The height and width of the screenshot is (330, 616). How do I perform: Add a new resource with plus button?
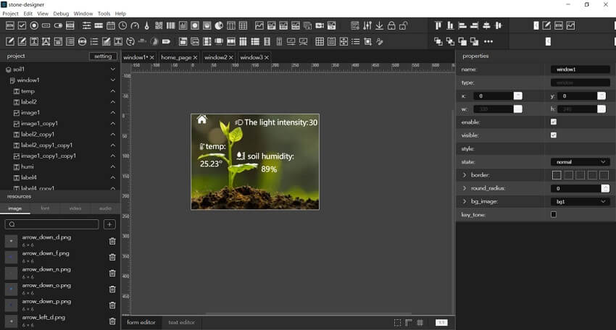point(109,224)
